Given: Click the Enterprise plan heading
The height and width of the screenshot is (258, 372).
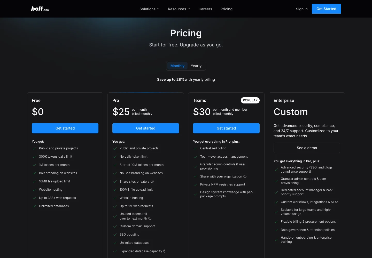Looking at the screenshot, I should click(x=284, y=100).
